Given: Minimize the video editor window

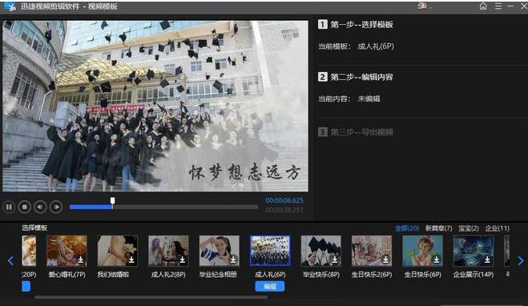Looking at the screenshot, I should tap(510, 6).
